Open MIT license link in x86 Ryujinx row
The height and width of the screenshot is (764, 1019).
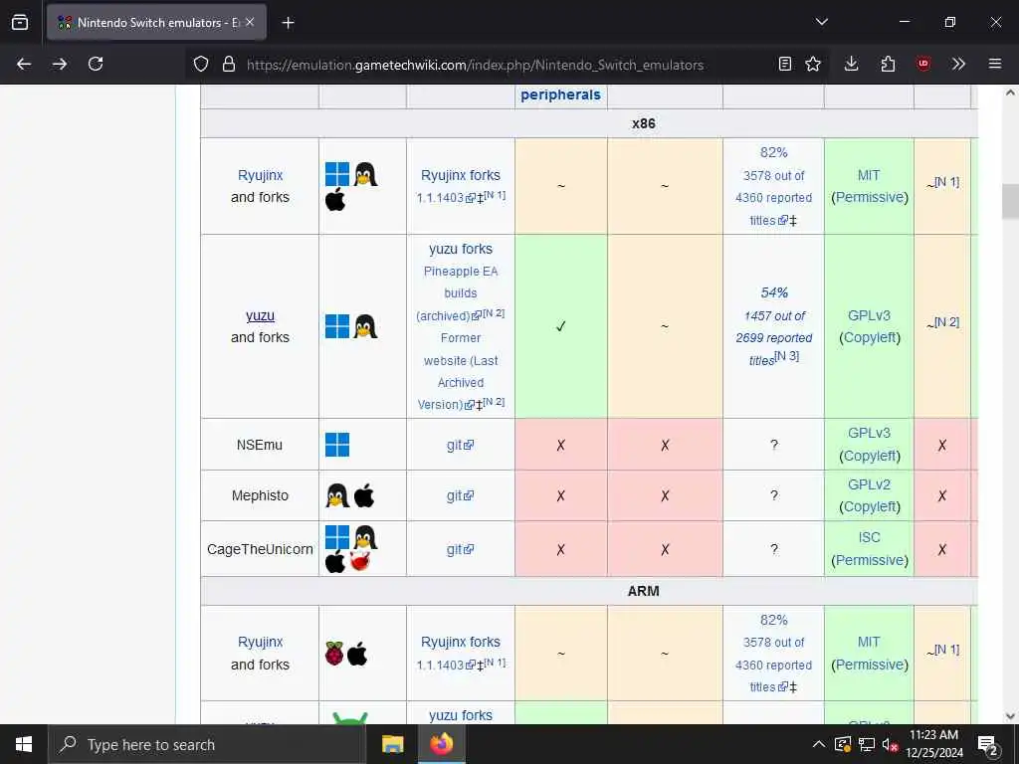tap(868, 175)
